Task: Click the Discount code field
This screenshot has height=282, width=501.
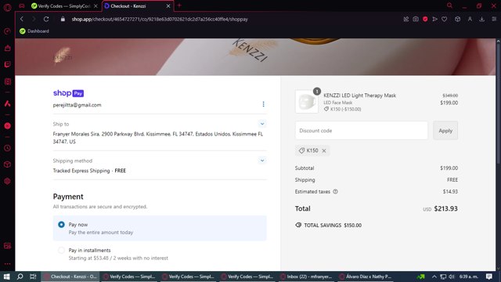Action: coord(361,131)
